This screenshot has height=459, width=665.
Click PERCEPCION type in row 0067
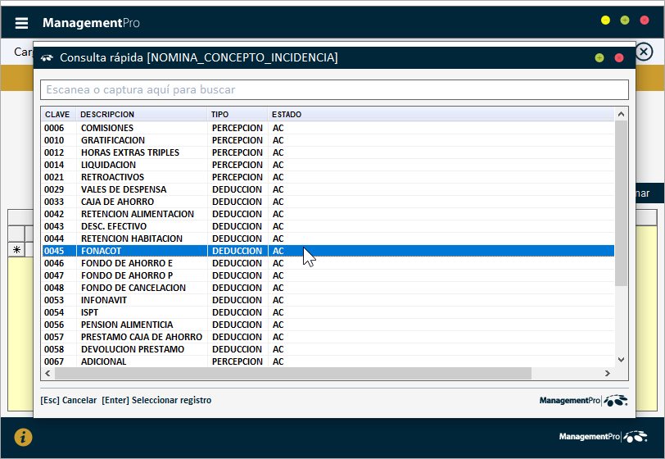pyautogui.click(x=237, y=361)
